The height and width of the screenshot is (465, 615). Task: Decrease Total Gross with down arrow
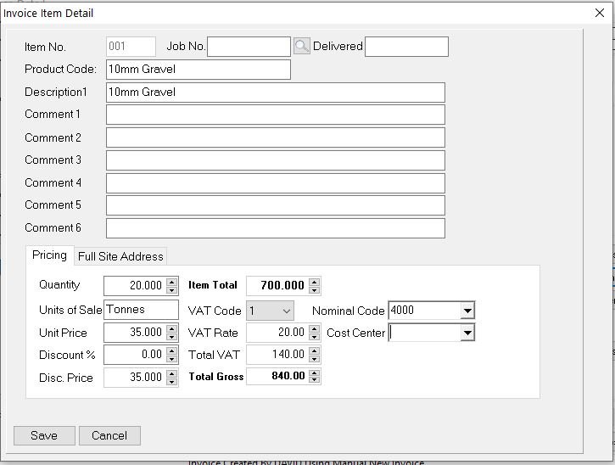pyautogui.click(x=314, y=380)
